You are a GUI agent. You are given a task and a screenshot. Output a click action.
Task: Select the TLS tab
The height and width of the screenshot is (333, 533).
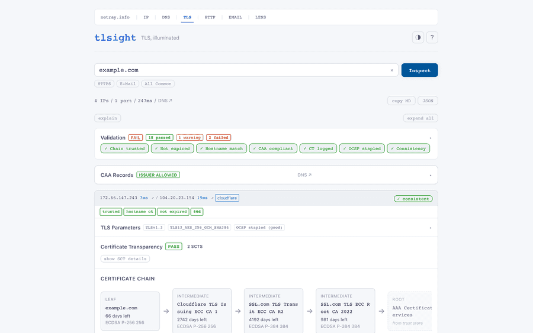click(187, 17)
